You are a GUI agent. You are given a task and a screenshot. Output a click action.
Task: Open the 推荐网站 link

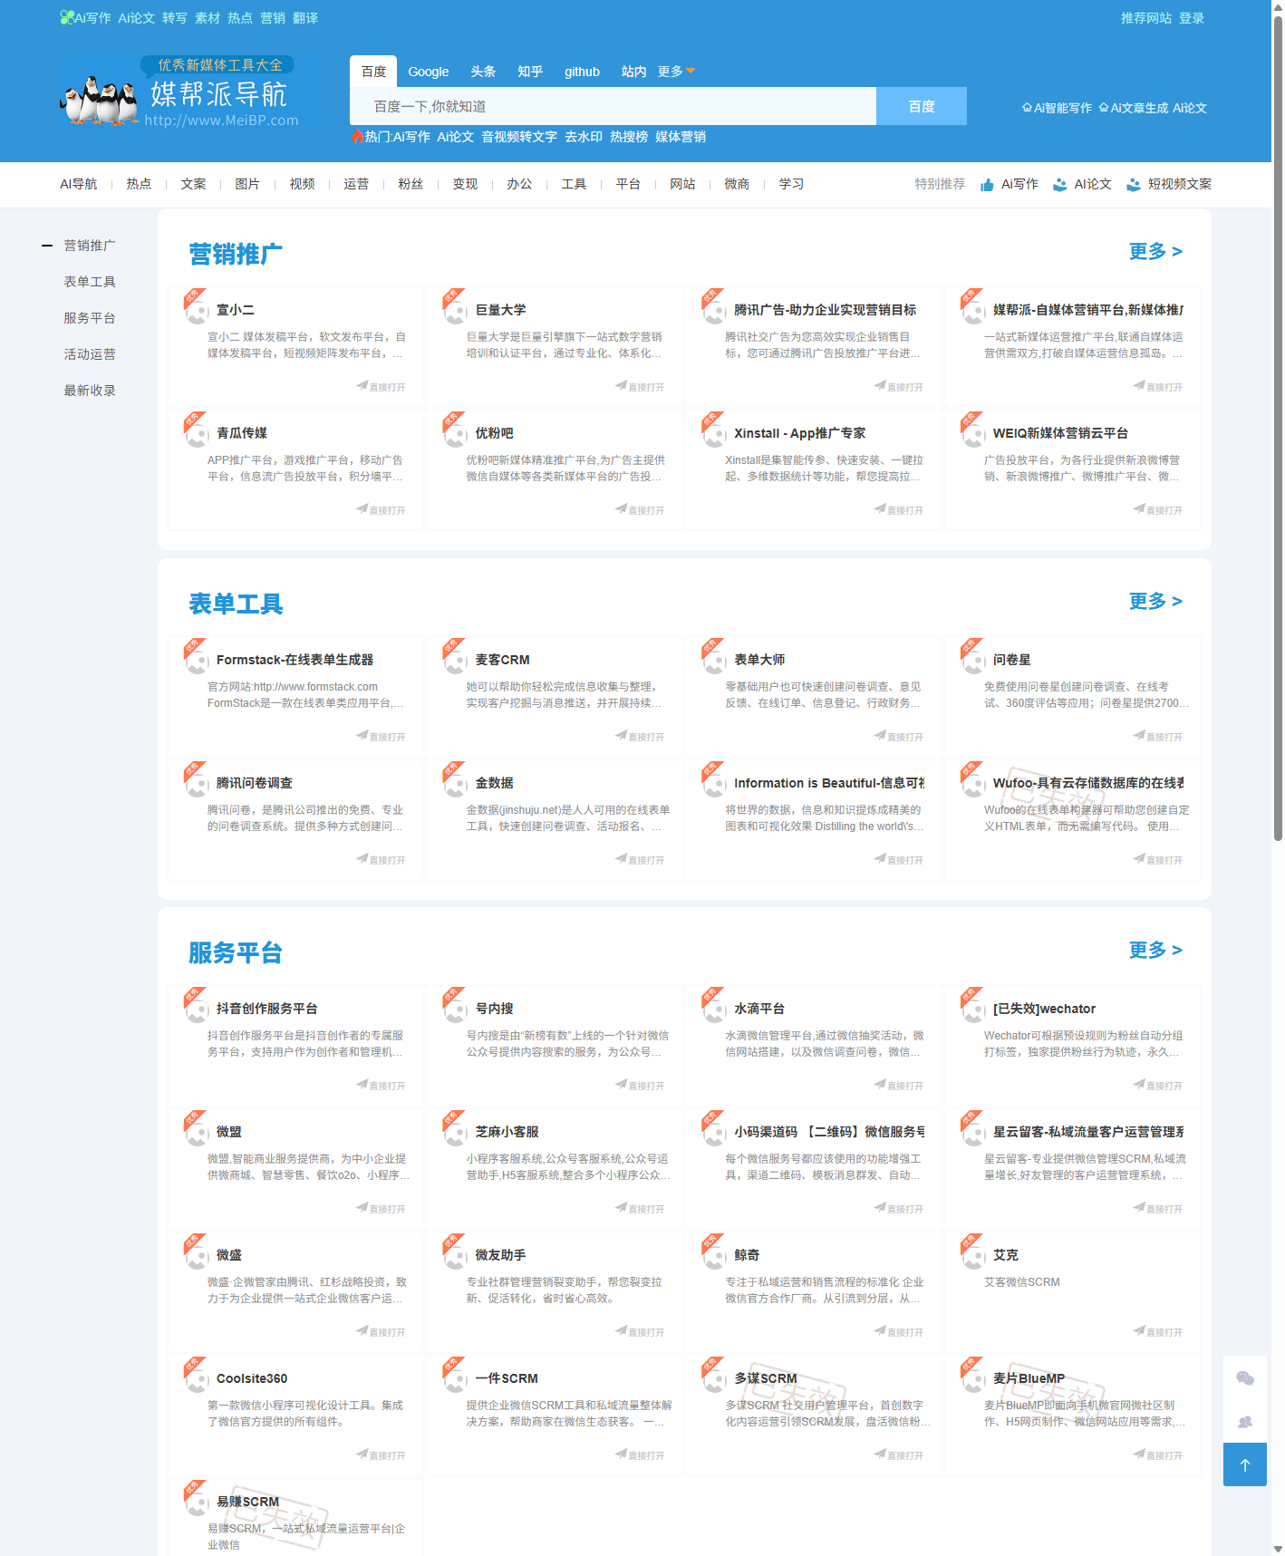[1146, 18]
